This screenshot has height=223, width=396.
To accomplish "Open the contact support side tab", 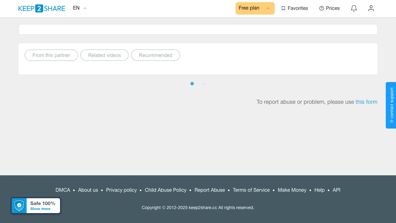I will click(391, 105).
